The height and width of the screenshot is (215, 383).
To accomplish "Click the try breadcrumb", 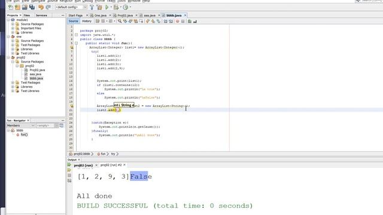I will tap(113, 154).
